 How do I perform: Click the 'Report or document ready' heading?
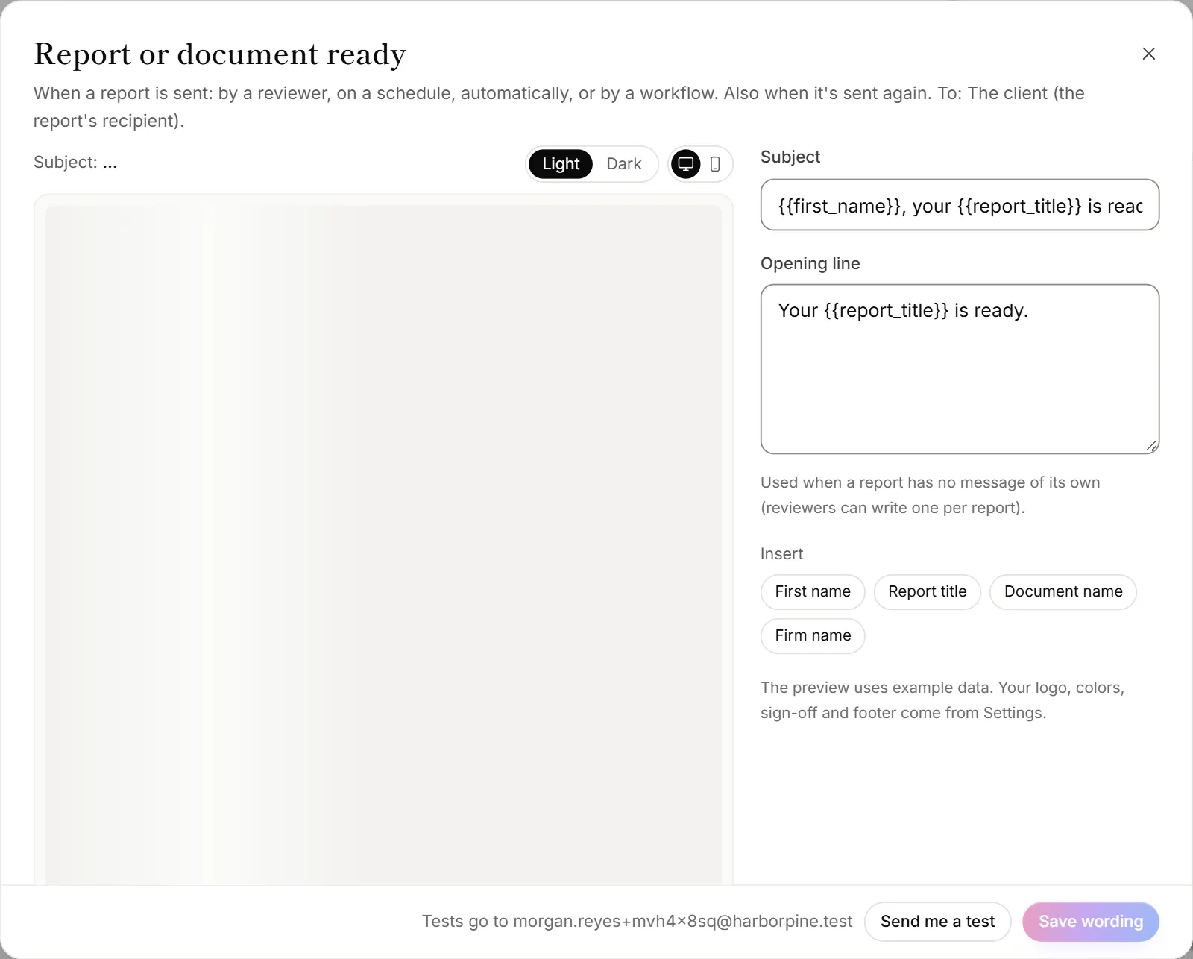[x=220, y=54]
